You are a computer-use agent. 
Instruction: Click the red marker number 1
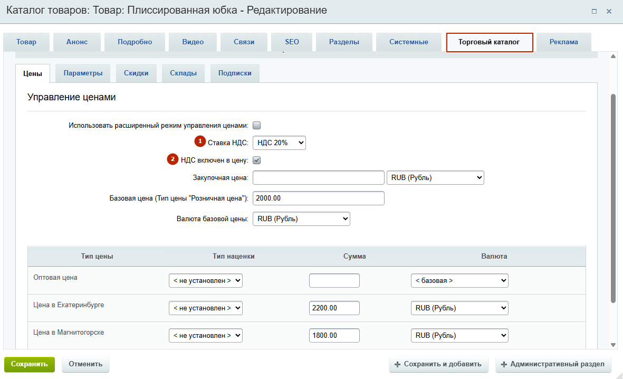[200, 141]
